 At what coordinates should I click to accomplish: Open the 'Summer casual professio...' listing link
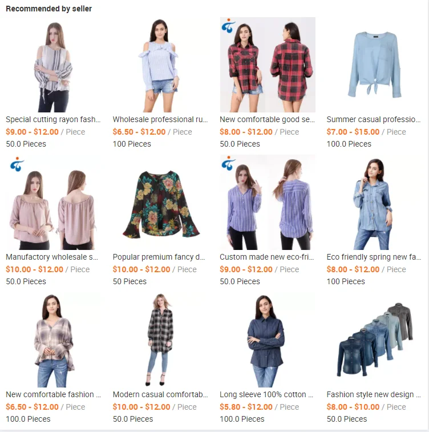pyautogui.click(x=374, y=119)
